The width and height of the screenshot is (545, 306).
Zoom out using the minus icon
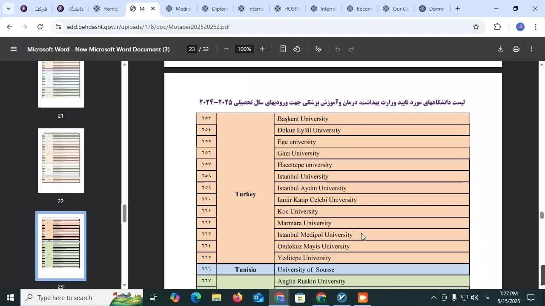(x=227, y=49)
